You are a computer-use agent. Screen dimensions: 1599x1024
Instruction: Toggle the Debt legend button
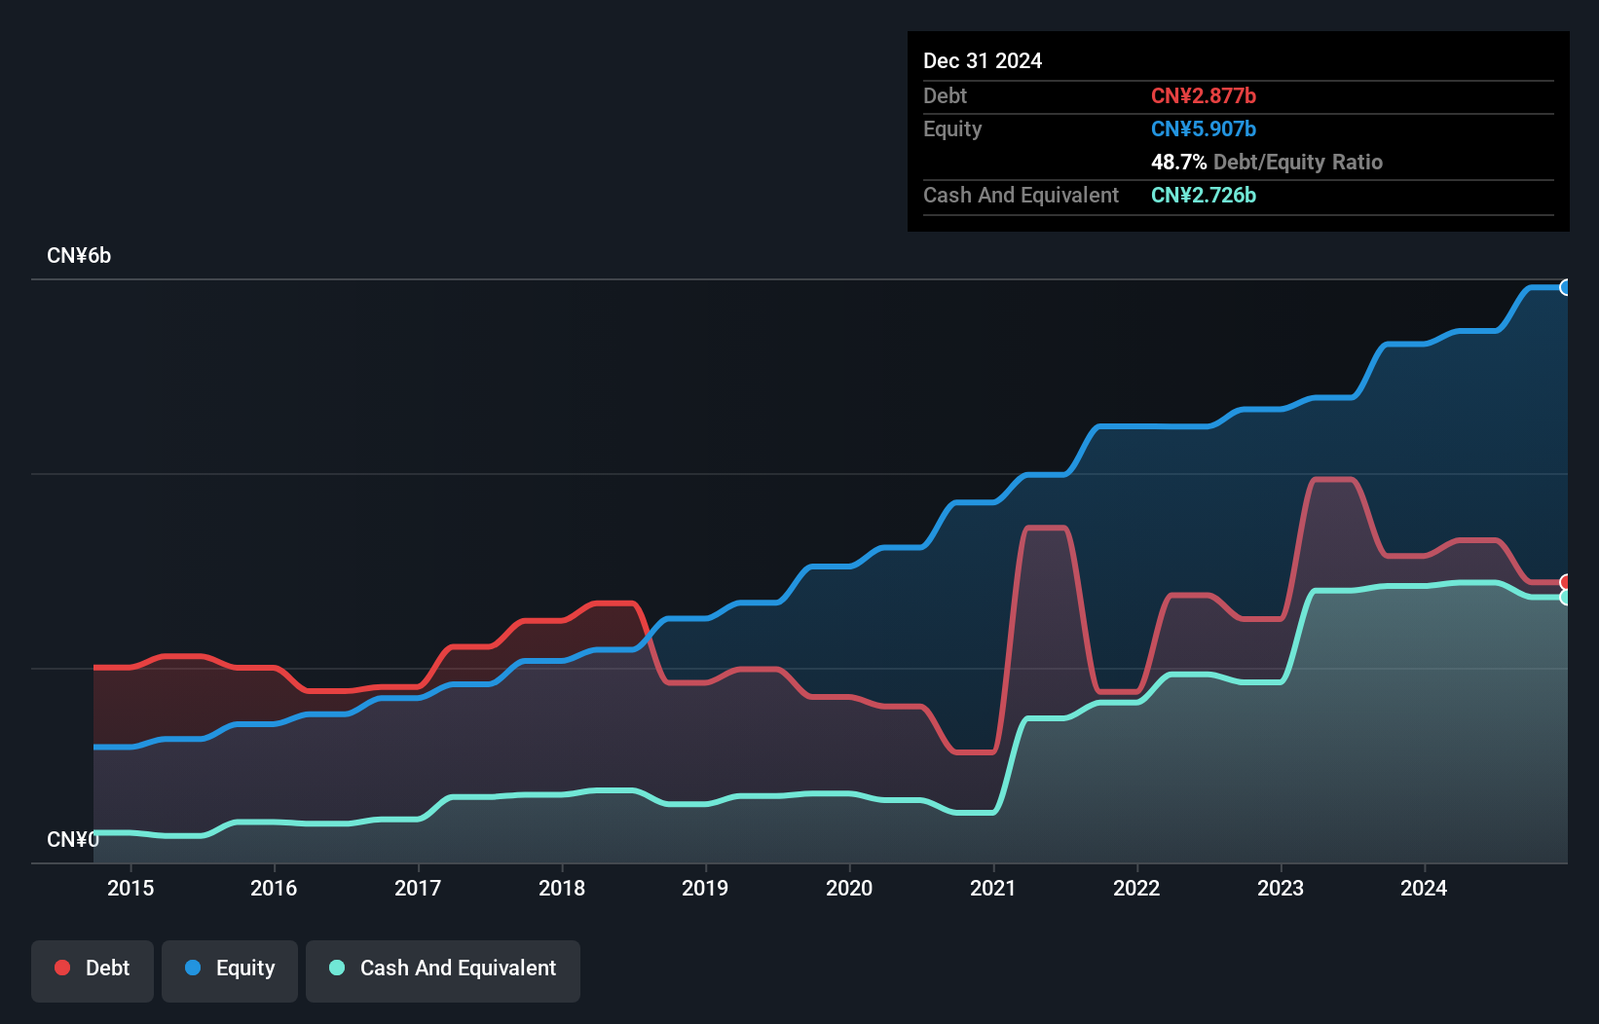coord(93,970)
